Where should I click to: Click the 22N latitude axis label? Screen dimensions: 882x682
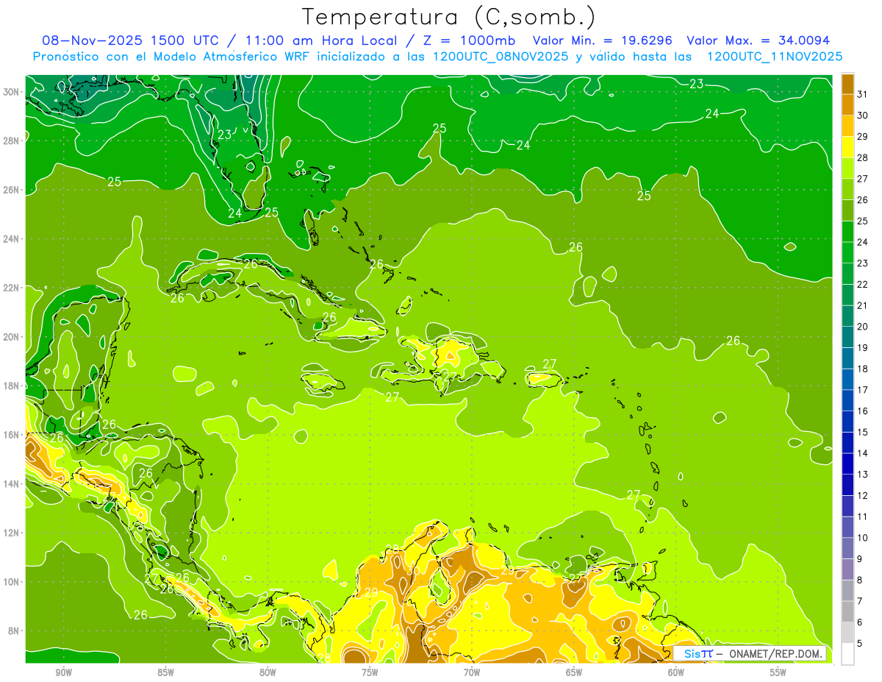tap(11, 288)
